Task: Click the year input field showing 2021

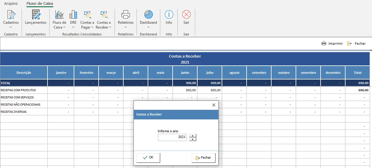Action: coord(172,137)
